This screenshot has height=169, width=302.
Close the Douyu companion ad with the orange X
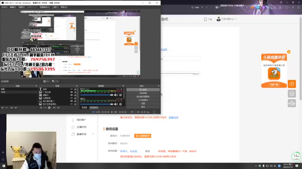click(289, 52)
